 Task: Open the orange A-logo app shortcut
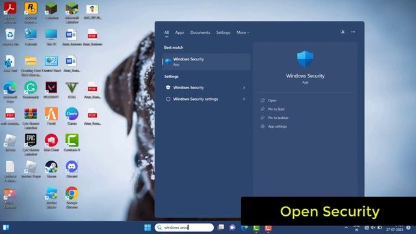51,116
